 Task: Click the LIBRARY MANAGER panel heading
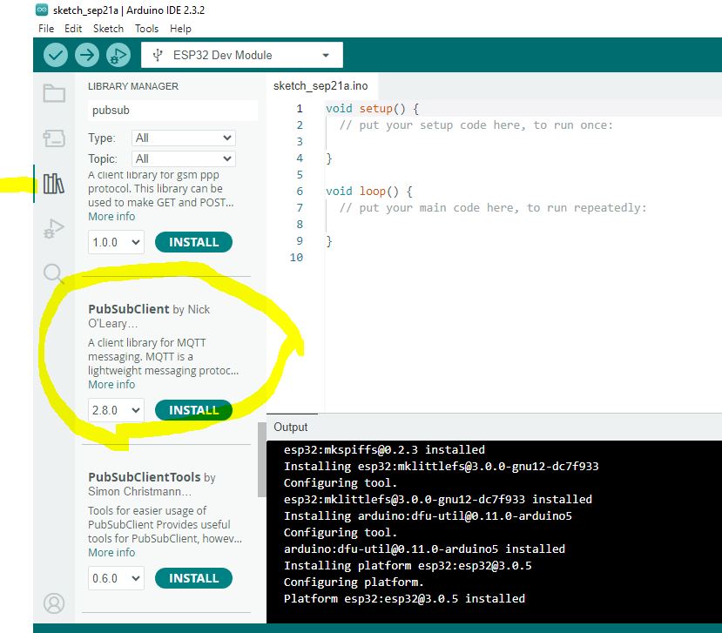click(133, 86)
